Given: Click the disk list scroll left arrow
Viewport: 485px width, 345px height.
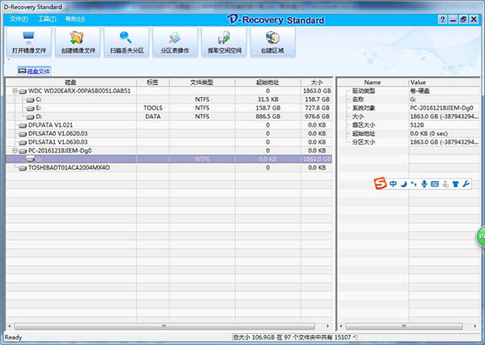Looking at the screenshot, I should coord(10,326).
